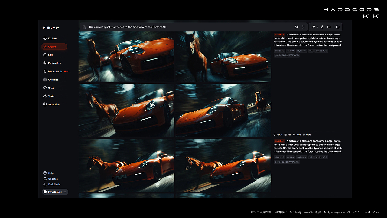
Task: Toggle Dark Mode
Action: coord(52,184)
